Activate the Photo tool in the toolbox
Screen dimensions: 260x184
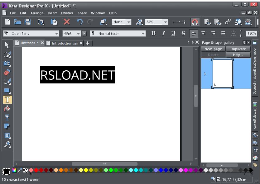click(7, 63)
